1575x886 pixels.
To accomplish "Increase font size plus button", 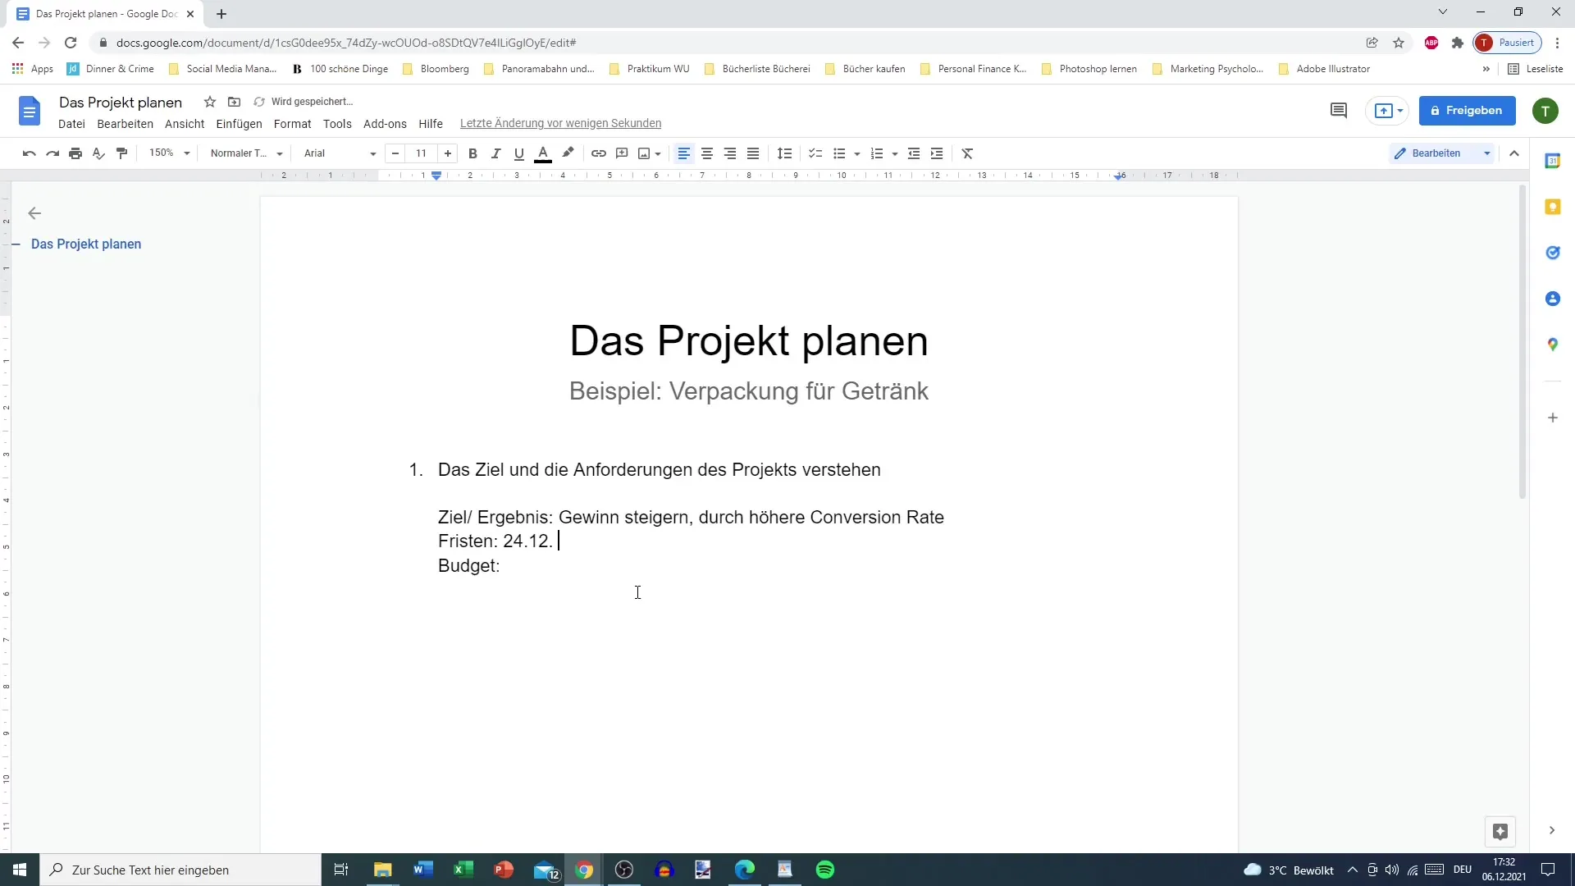I will coord(448,153).
